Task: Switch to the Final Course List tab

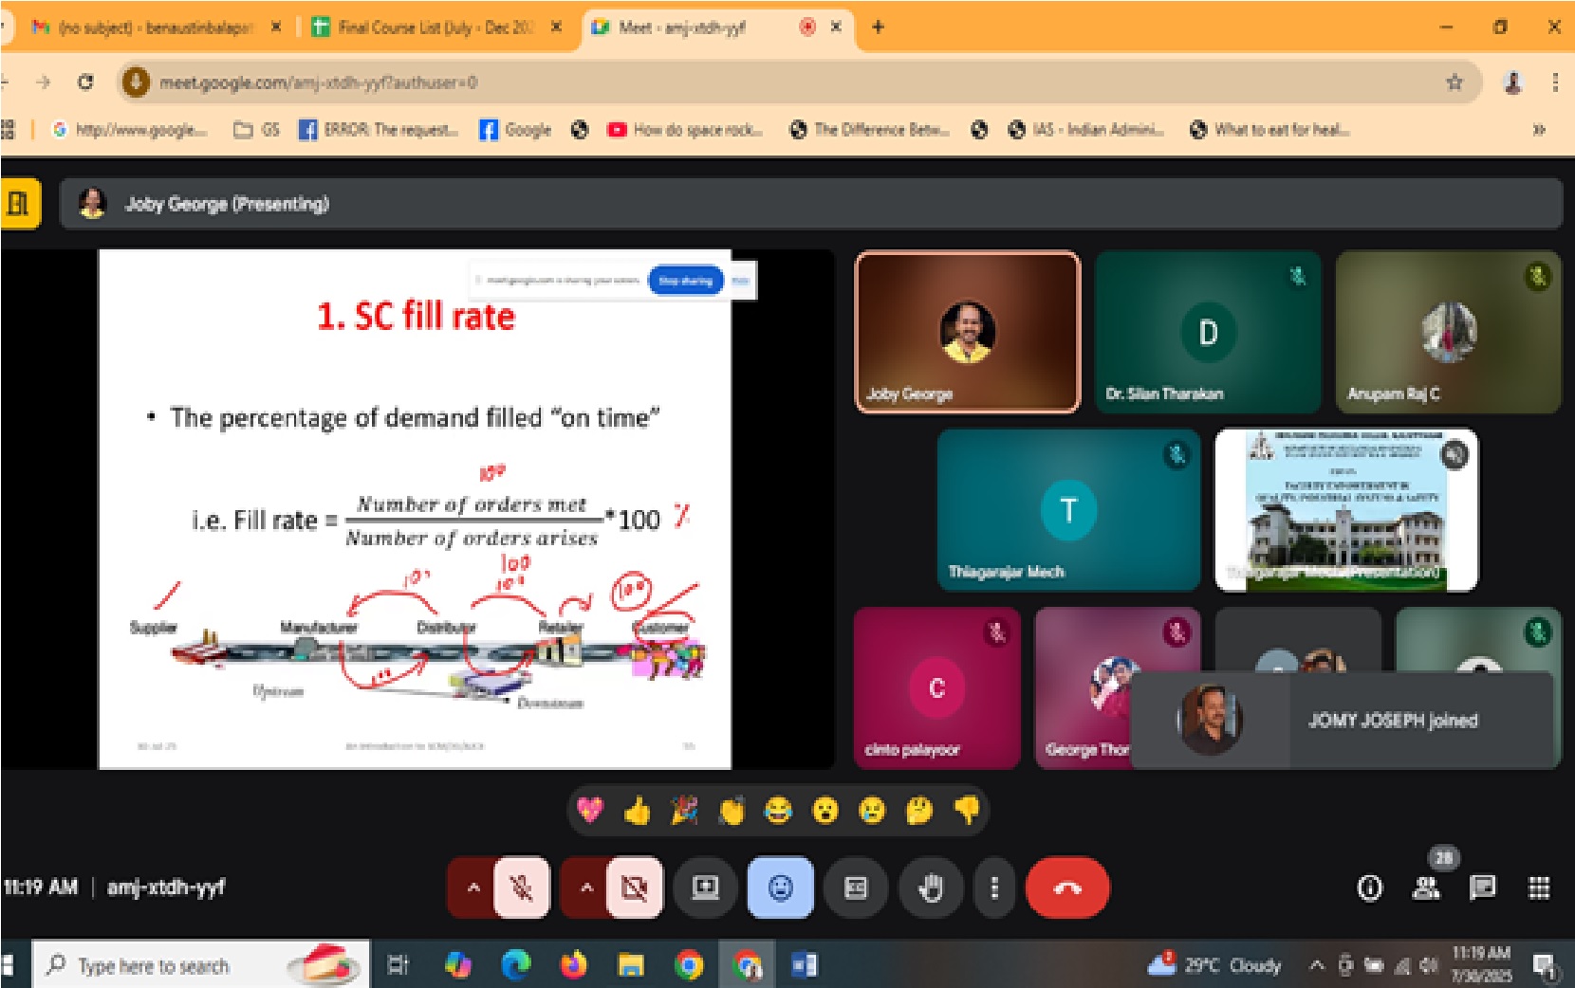Action: pos(436,27)
